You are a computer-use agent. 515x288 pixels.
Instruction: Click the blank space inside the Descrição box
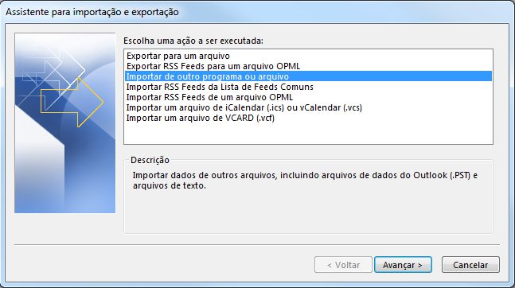click(x=308, y=212)
